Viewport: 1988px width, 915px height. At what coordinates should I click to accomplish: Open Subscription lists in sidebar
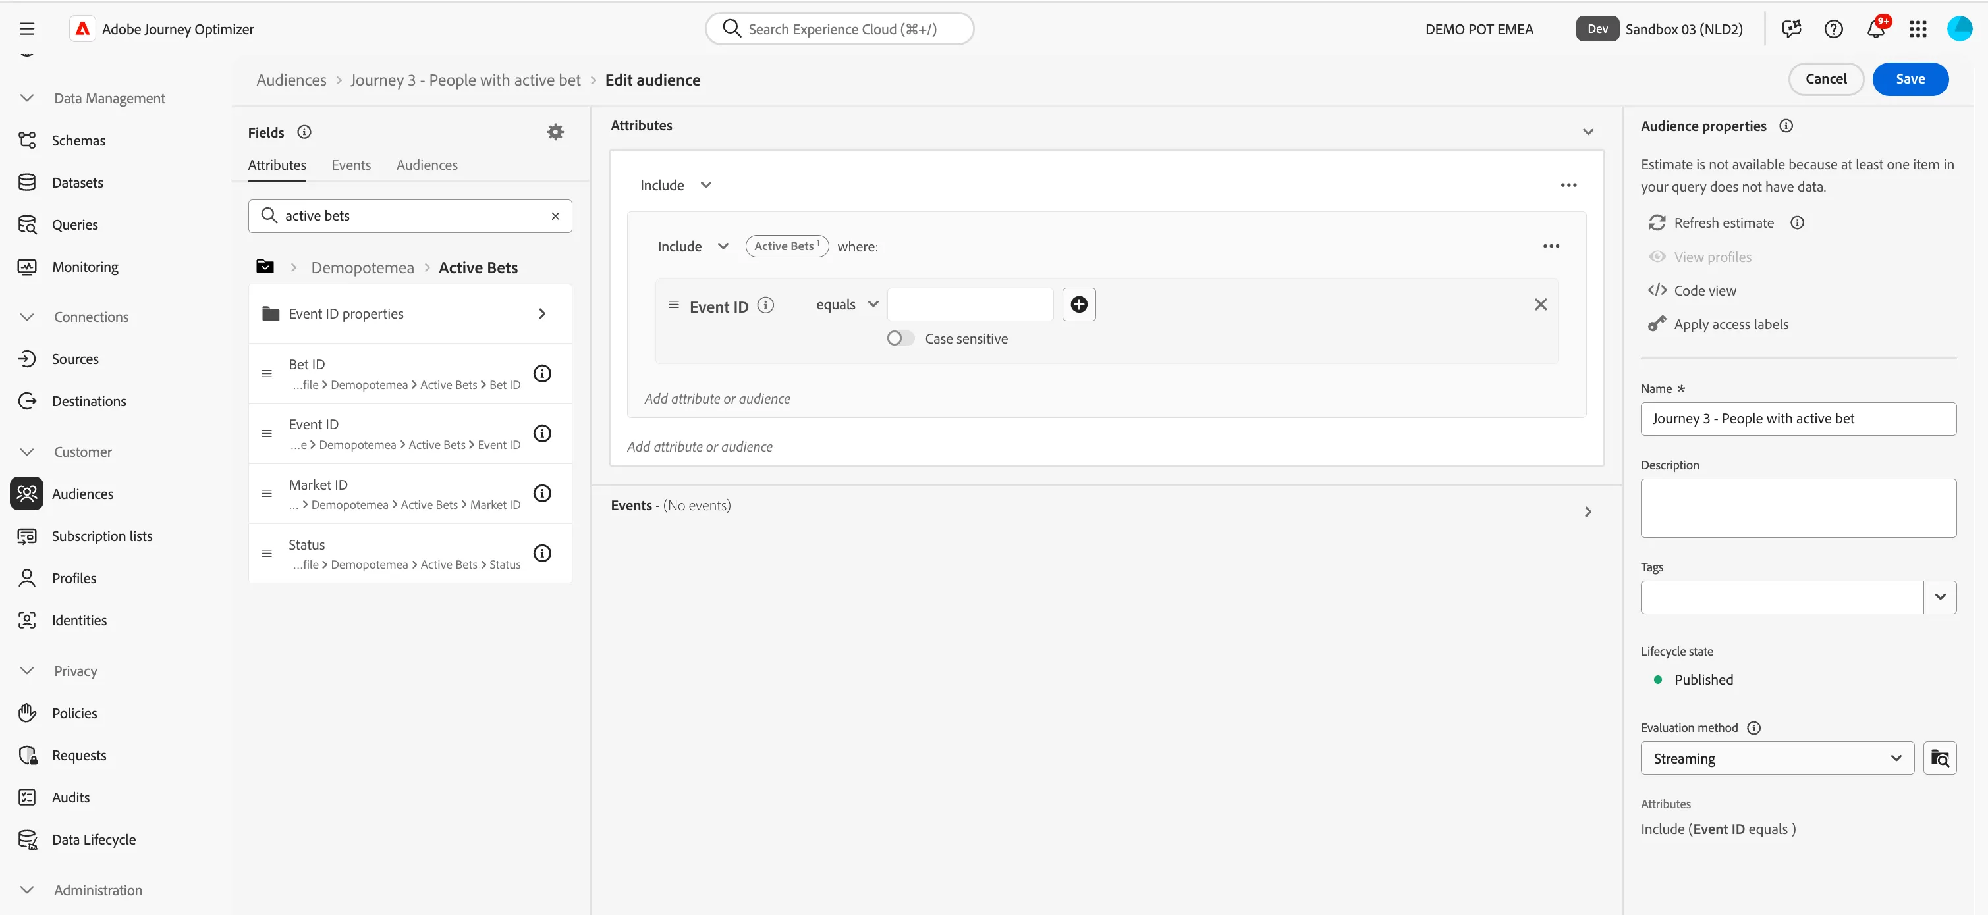tap(102, 536)
